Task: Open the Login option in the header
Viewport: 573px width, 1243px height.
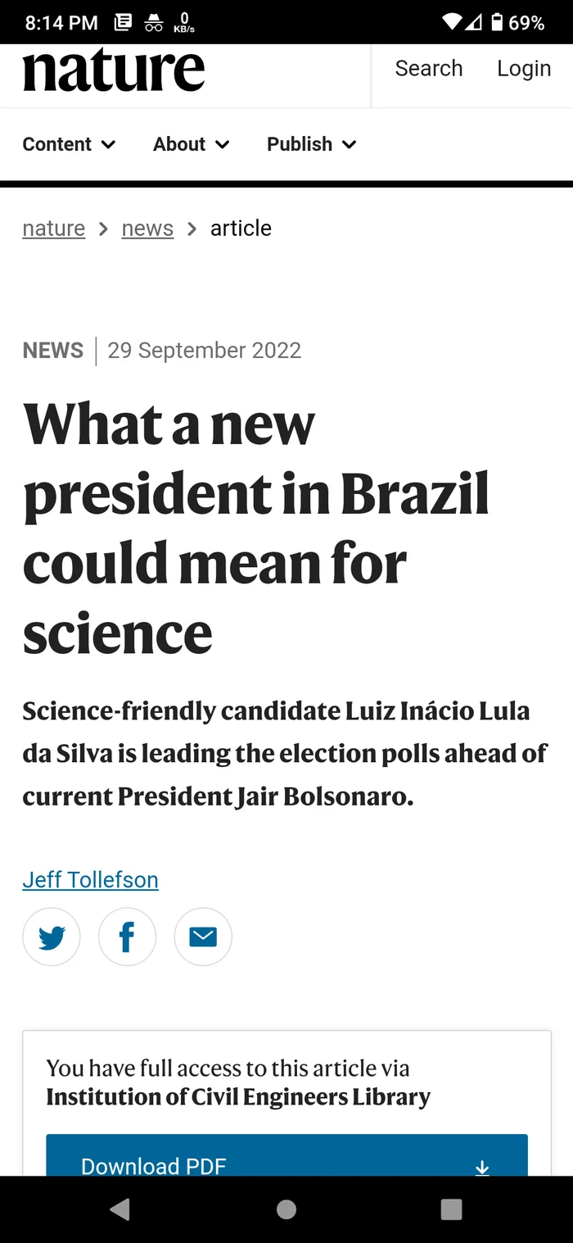Action: click(x=524, y=69)
